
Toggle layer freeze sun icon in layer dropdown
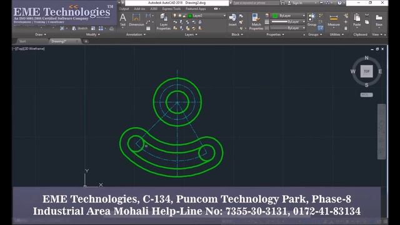[x=179, y=16]
